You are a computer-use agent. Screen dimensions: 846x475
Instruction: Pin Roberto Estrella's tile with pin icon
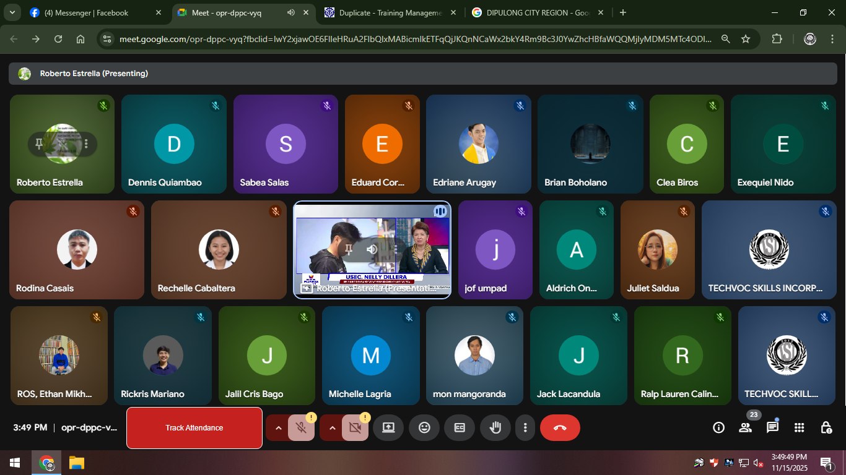[39, 144]
